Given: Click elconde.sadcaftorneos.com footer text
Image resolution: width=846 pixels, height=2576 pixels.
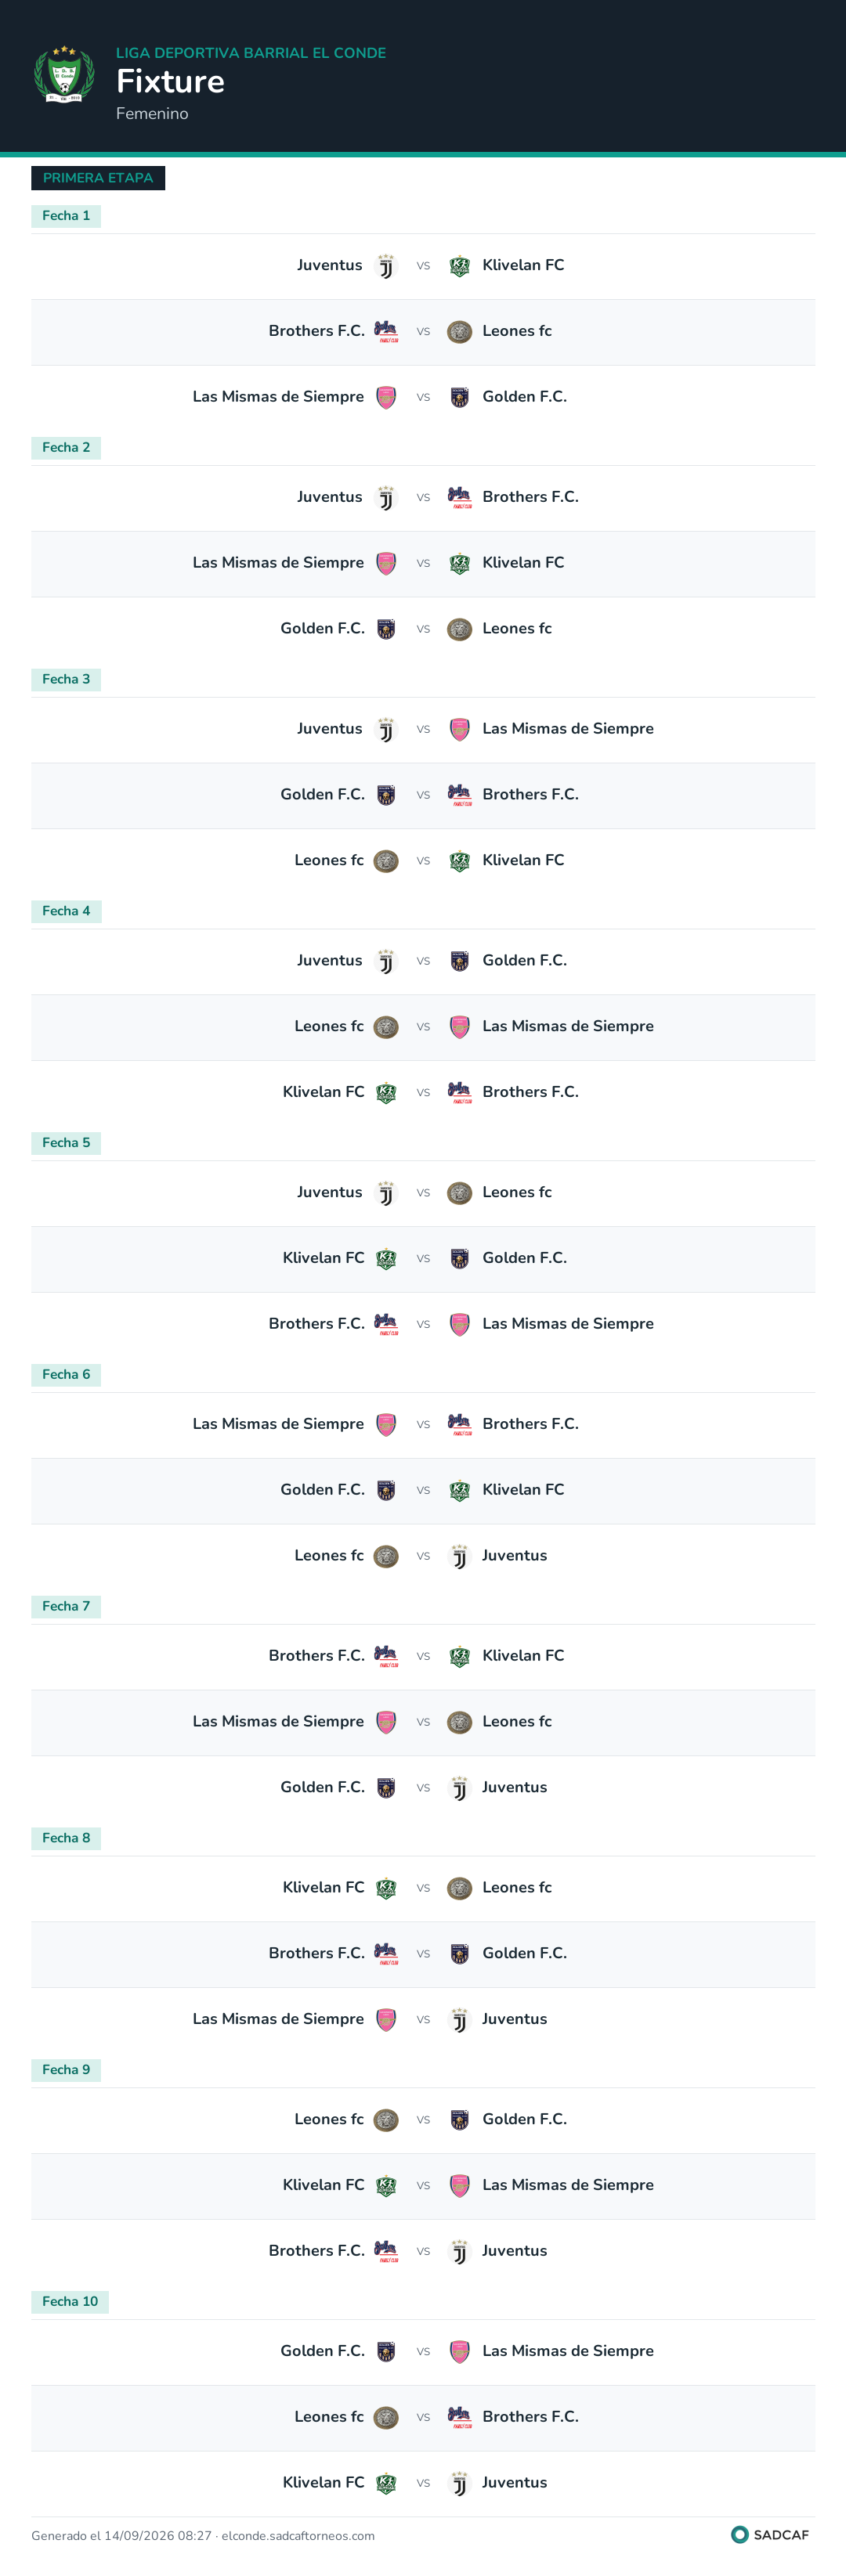Looking at the screenshot, I should 298,2536.
